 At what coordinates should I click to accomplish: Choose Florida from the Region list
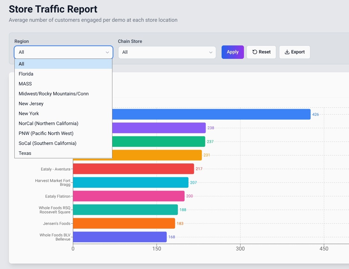pos(63,74)
